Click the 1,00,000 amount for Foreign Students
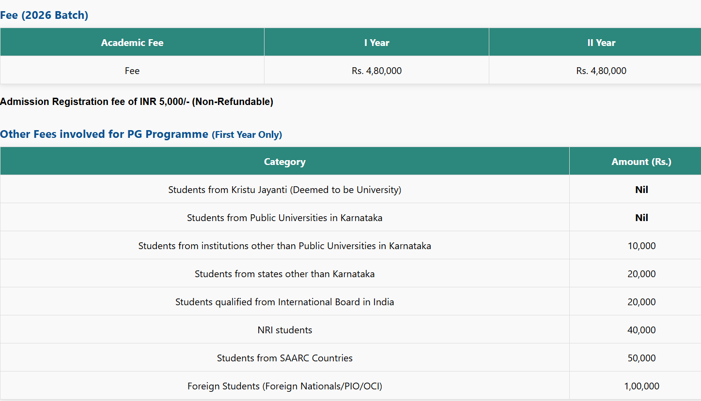 tap(641, 386)
